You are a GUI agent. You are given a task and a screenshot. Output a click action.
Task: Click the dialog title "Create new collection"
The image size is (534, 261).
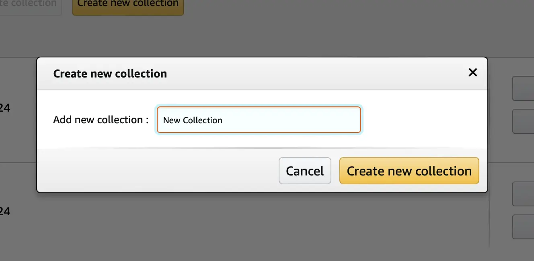click(110, 74)
